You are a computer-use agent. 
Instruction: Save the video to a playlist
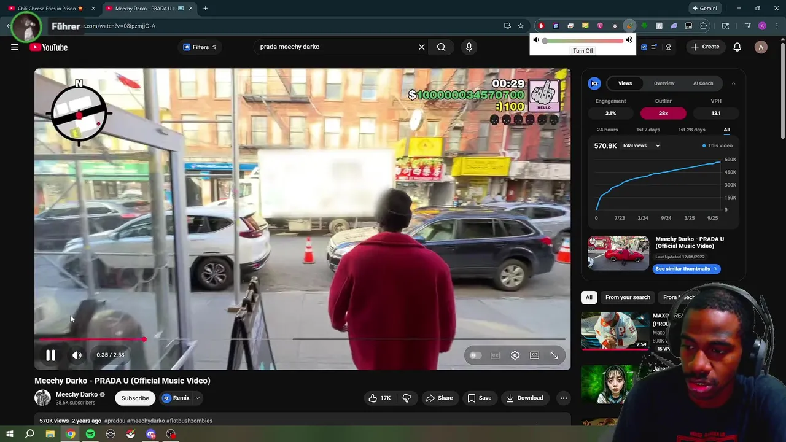[x=479, y=398]
